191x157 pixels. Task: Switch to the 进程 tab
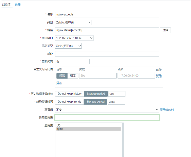(x=18, y=5)
